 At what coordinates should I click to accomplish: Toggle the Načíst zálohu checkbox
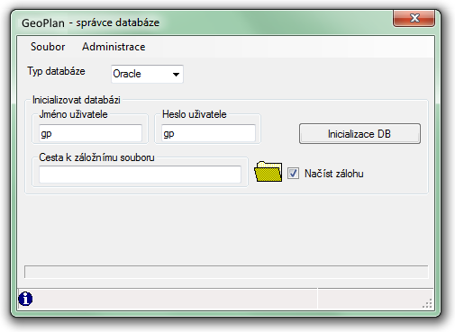(x=293, y=174)
